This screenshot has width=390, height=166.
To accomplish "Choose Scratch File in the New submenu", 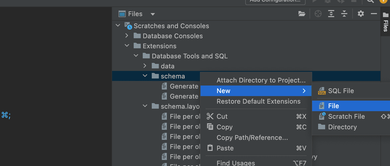I will point(346,116).
